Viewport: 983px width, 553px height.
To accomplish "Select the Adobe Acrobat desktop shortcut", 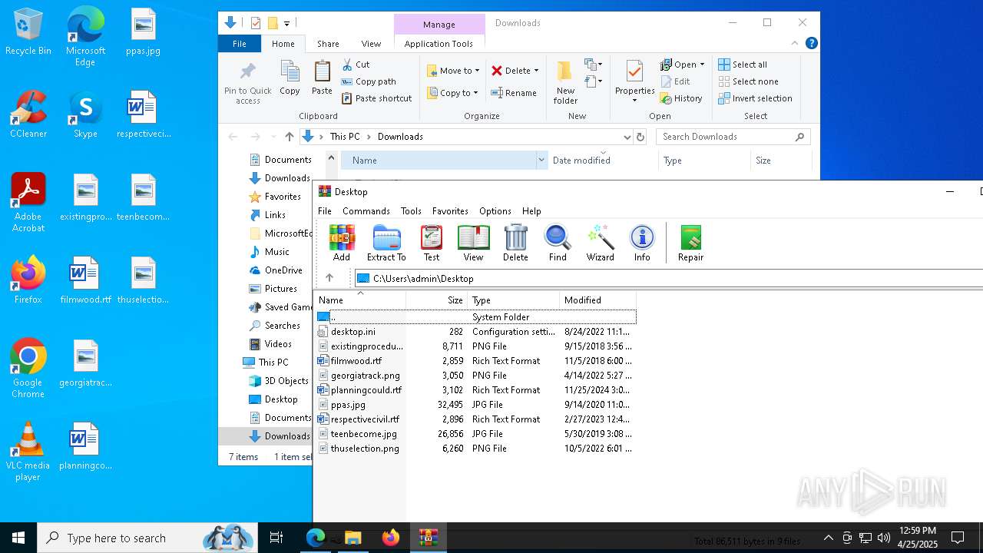I will (x=28, y=203).
